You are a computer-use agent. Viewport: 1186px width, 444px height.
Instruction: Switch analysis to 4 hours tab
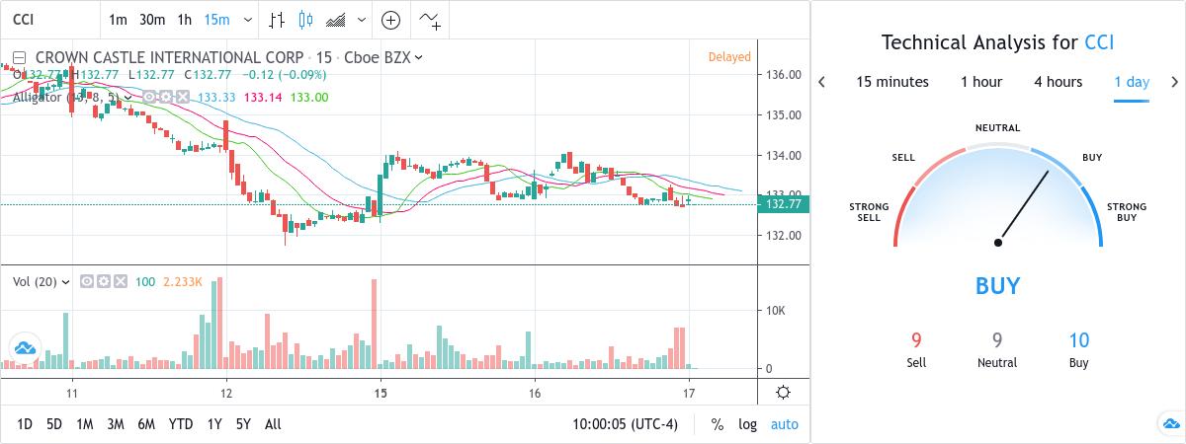(x=1059, y=82)
